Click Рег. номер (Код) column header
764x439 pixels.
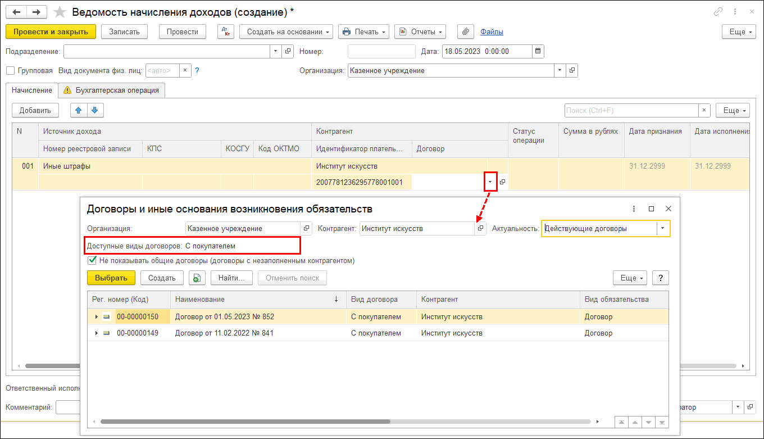click(x=129, y=299)
